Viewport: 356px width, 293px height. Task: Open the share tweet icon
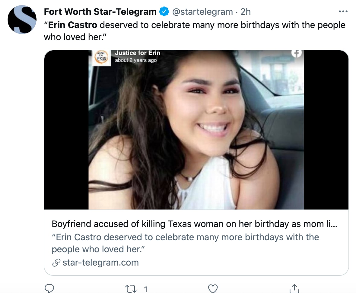295,288
